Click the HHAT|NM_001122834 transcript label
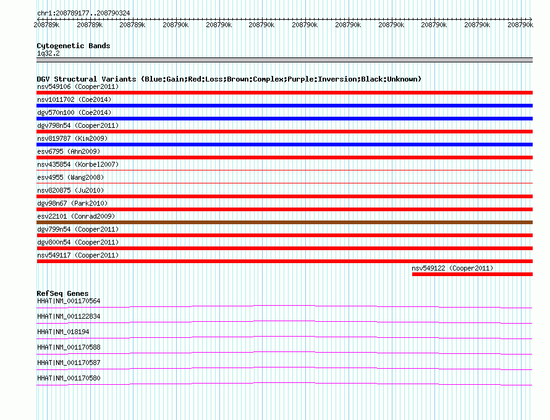Screen dimensions: 550x420 point(69,317)
